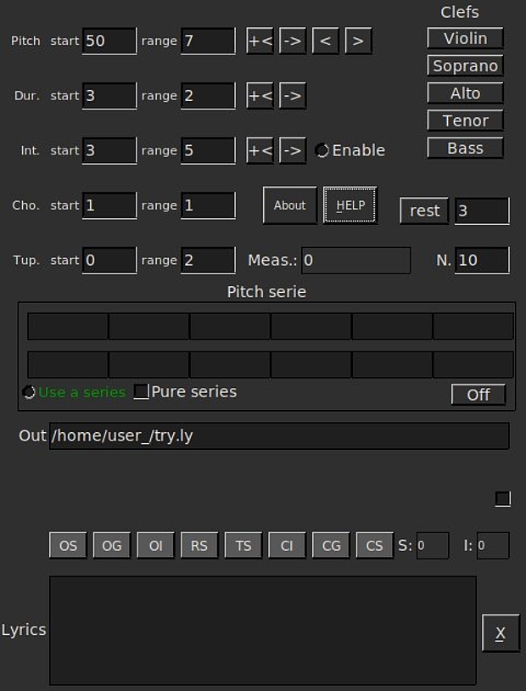Tick the small checkbox below Out field
The height and width of the screenshot is (691, 526).
coord(503,499)
